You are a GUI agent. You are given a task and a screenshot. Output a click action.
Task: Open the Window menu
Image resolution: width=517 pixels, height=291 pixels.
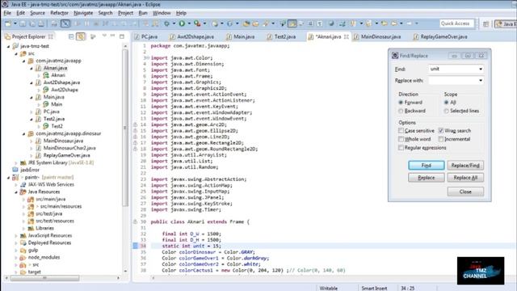tap(162, 13)
